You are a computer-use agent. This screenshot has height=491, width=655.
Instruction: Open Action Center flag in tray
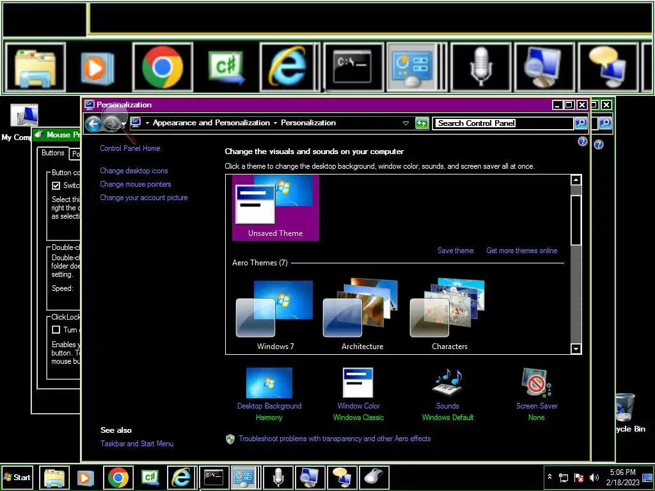[579, 477]
